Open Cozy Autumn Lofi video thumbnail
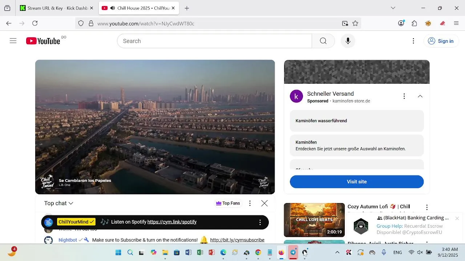465x261 pixels. click(314, 220)
